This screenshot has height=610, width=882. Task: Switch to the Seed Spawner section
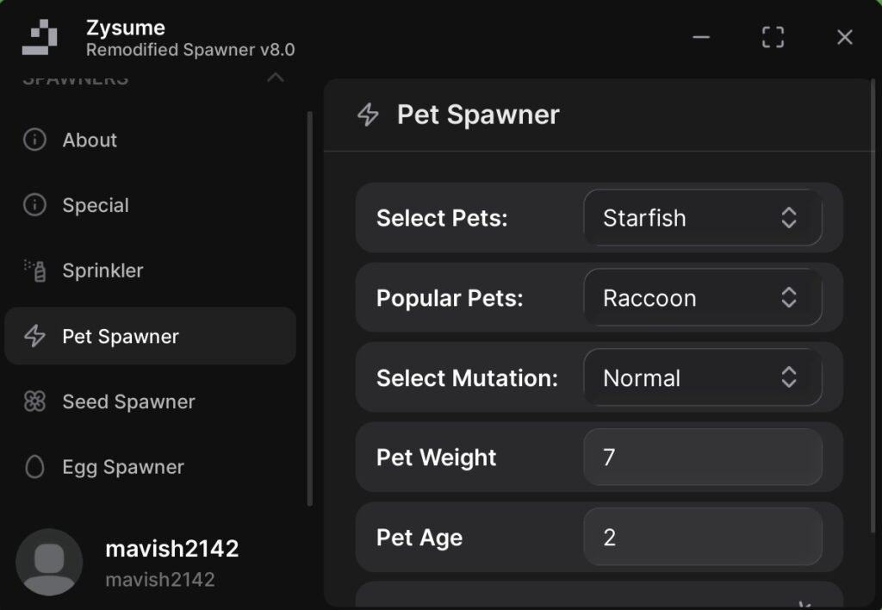[128, 401]
